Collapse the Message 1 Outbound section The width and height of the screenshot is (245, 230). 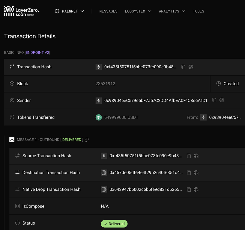point(12,140)
